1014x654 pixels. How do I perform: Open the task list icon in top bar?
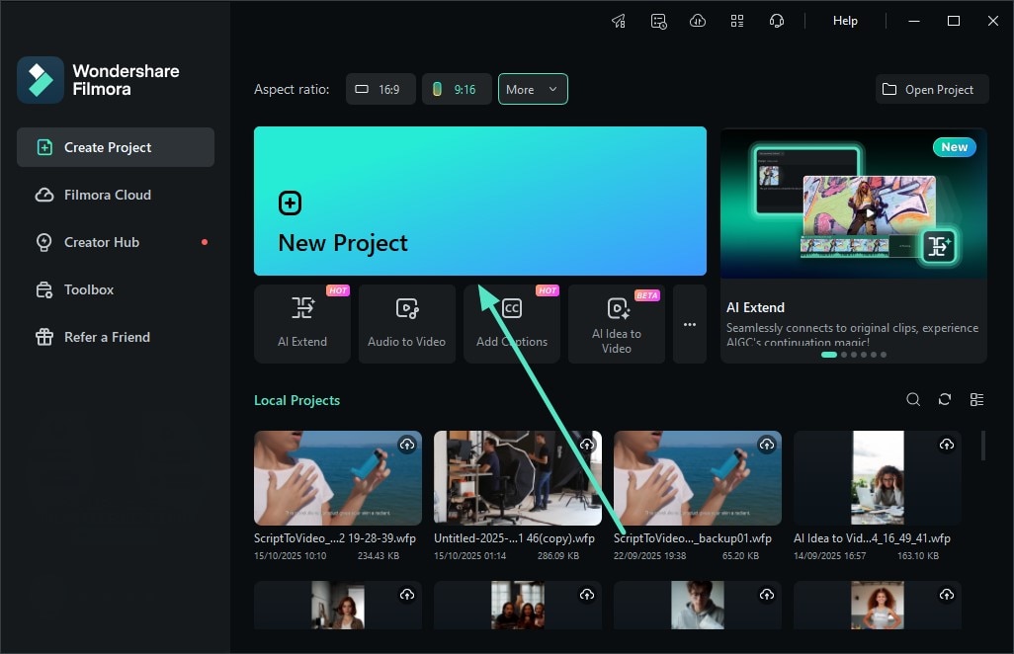[658, 20]
